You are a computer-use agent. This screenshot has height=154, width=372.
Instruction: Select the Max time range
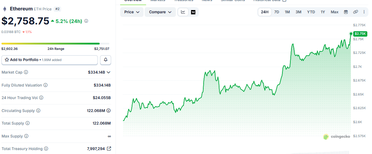tap(335, 12)
